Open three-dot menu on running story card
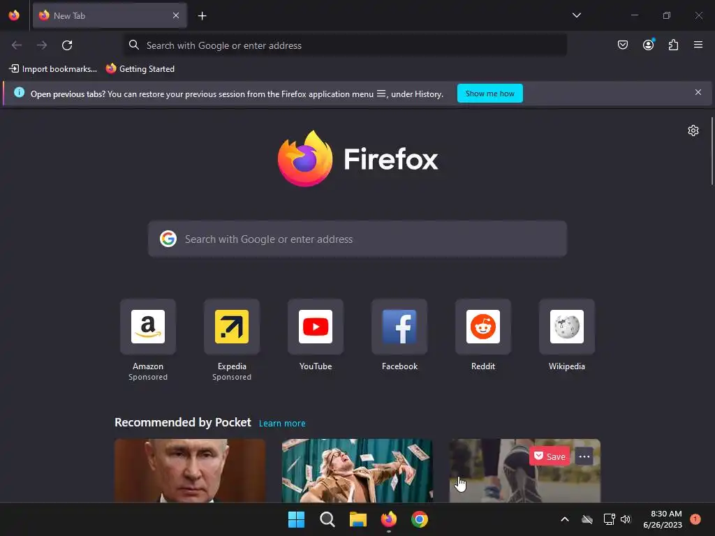The image size is (715, 536). point(584,456)
